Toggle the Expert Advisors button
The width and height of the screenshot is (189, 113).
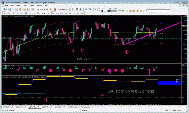(61, 9)
